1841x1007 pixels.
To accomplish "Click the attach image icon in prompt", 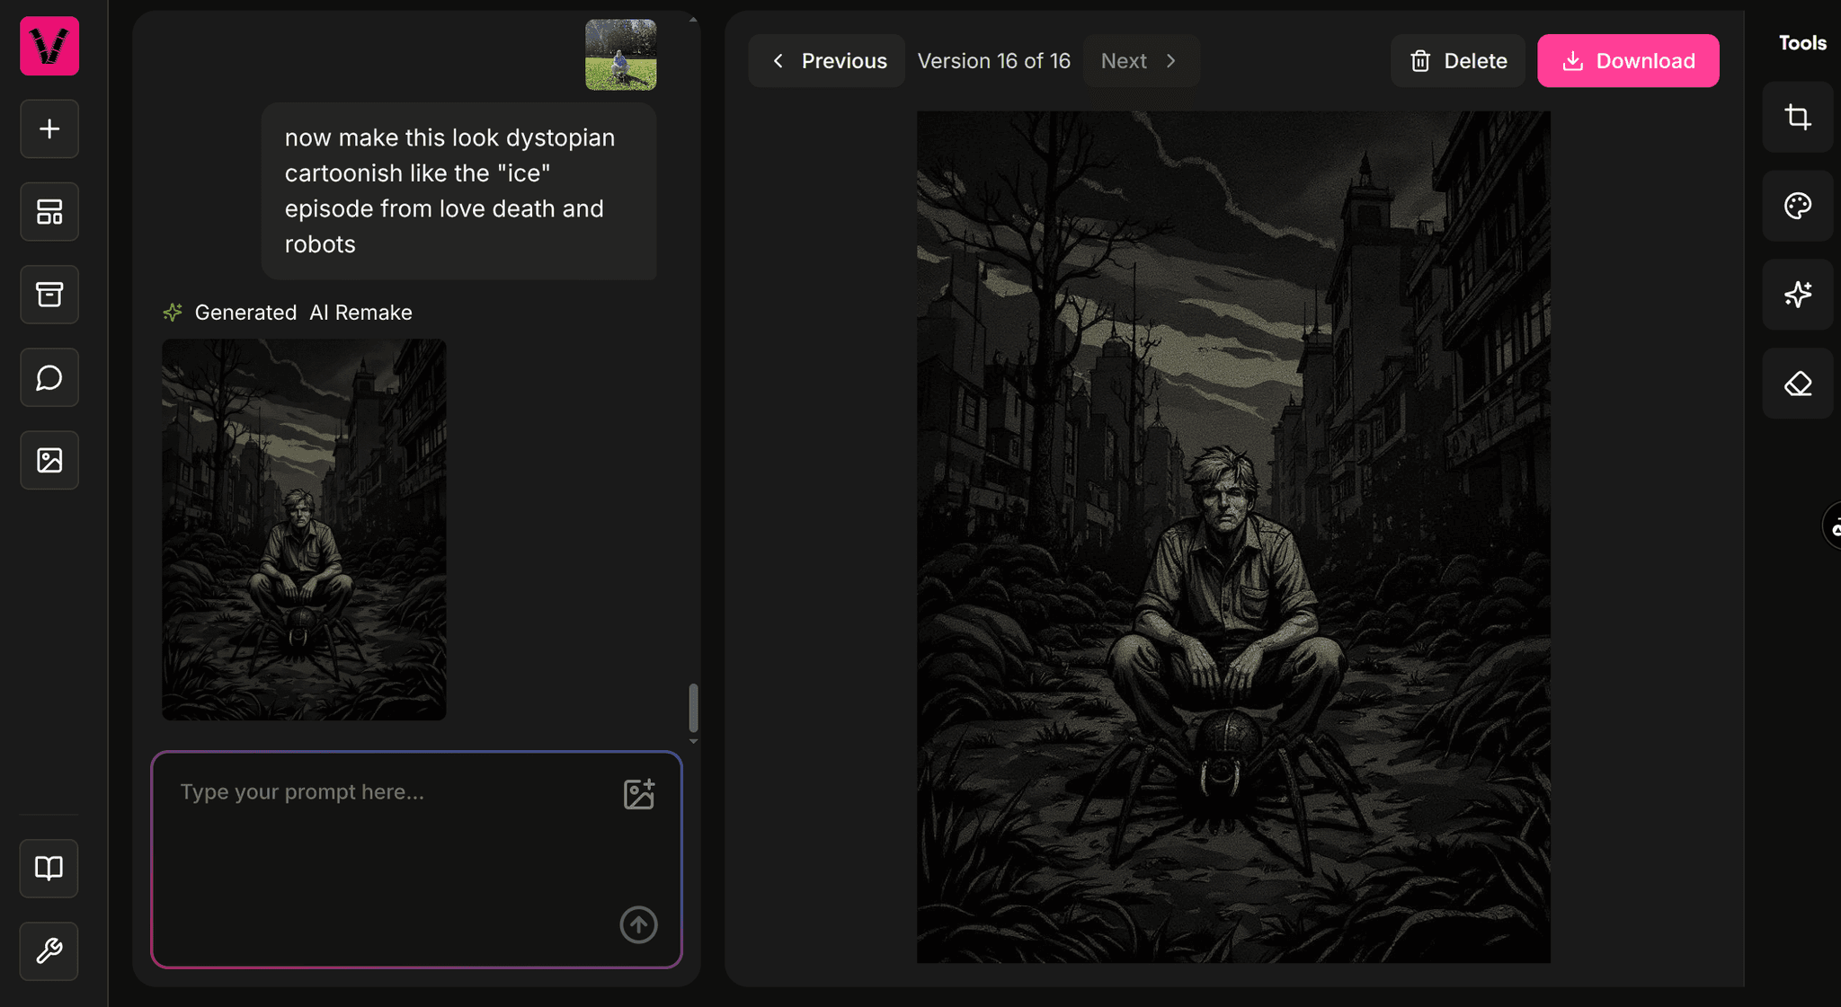I will point(638,794).
